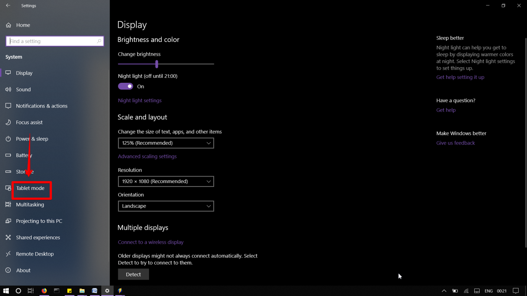527x296 pixels.
Task: Go back using the Settings back arrow
Action: [8, 6]
